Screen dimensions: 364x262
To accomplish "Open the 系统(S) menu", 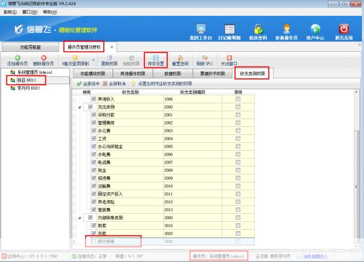I will [10, 12].
